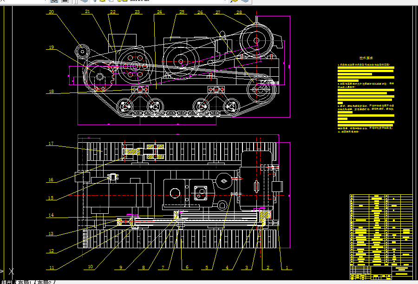The width and height of the screenshot is (418, 284).
Task: Select part callout number 28
Action: click(x=239, y=12)
